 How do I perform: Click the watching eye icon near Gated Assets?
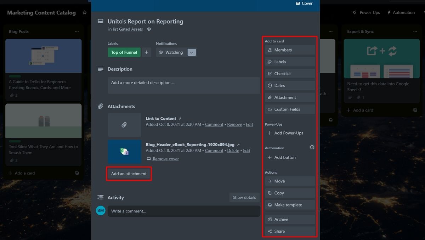[149, 29]
